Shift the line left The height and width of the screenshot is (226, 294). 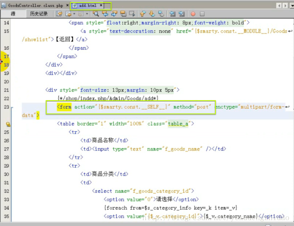[x=173, y=14]
